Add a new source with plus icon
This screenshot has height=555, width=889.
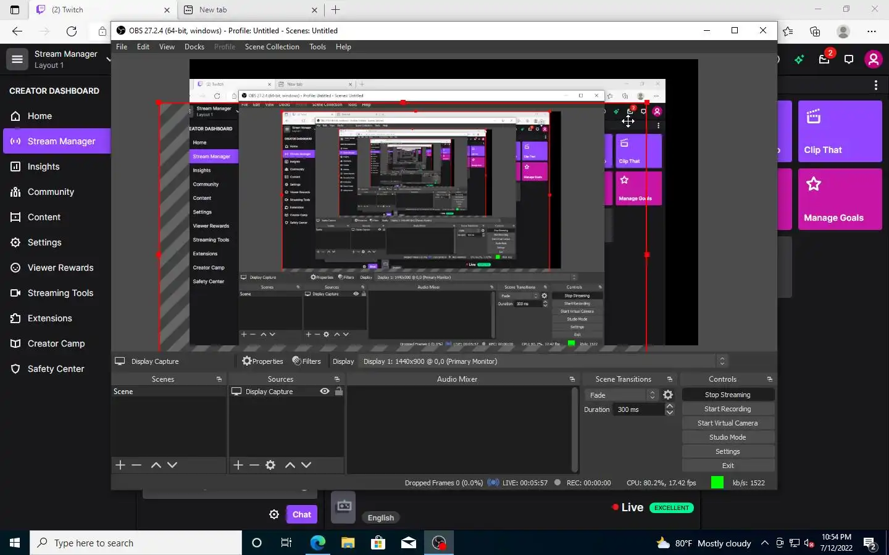(x=238, y=465)
